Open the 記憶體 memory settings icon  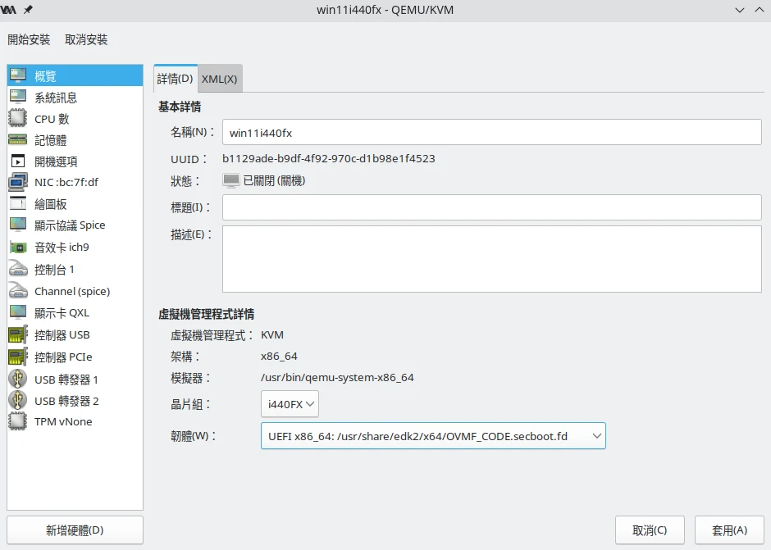(18, 140)
